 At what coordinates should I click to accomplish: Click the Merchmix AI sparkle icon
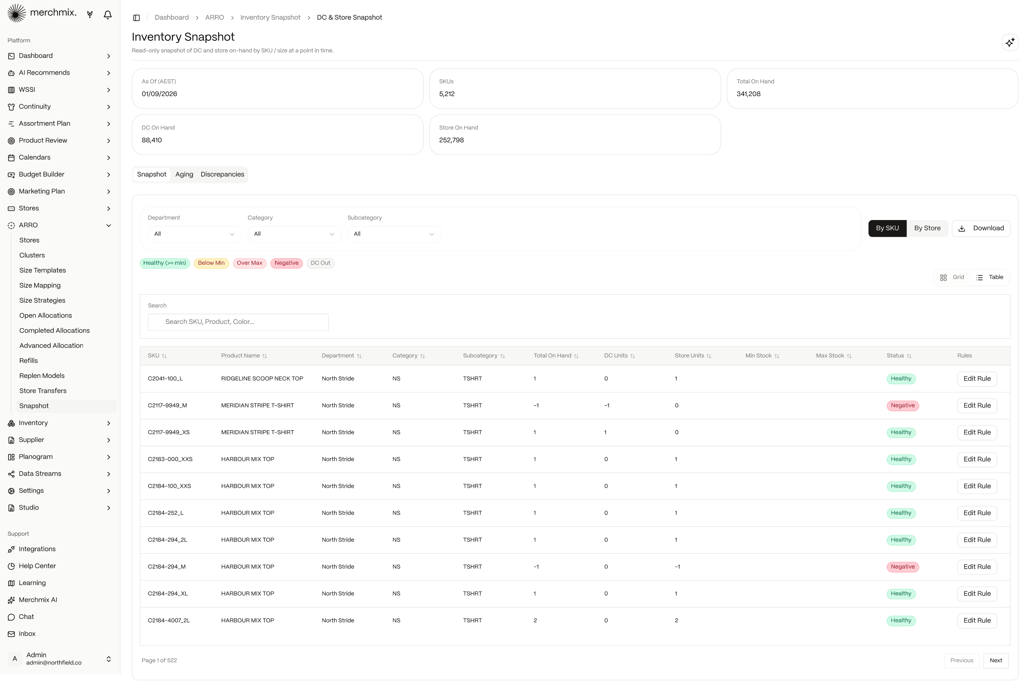coord(12,600)
